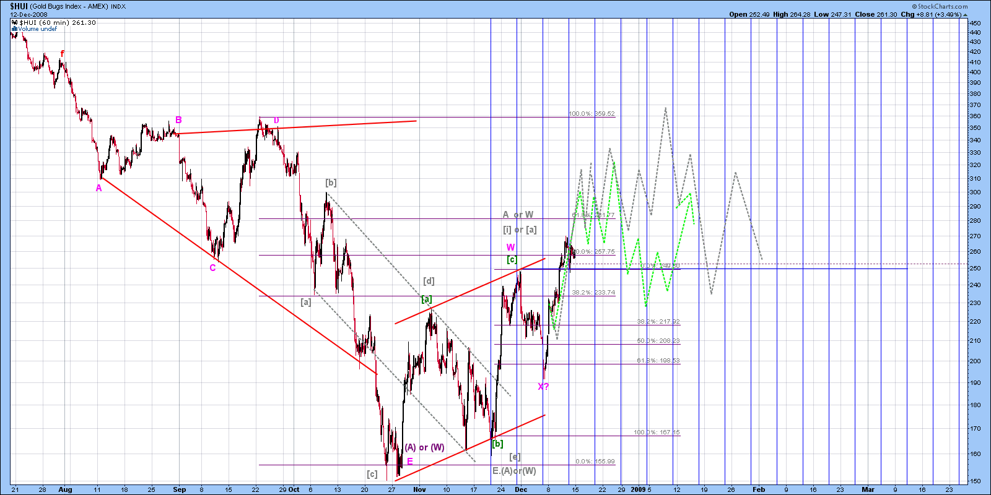The width and height of the screenshot is (991, 495).
Task: Click the High 264.28 quote value
Action: pos(792,14)
